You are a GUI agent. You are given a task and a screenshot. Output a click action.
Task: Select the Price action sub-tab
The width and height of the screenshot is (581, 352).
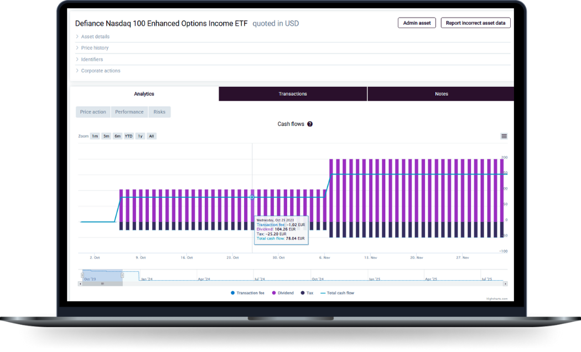(93, 112)
